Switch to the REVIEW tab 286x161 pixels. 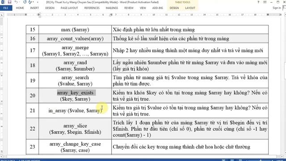click(129, 8)
